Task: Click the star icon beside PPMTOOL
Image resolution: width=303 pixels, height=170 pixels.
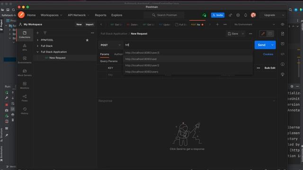Action: coord(87,40)
